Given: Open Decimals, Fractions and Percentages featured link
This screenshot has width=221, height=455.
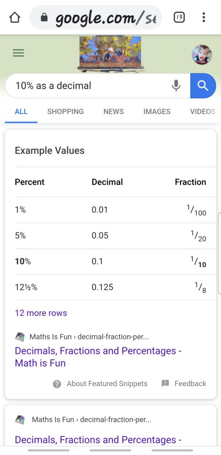Looking at the screenshot, I should pos(98,357).
